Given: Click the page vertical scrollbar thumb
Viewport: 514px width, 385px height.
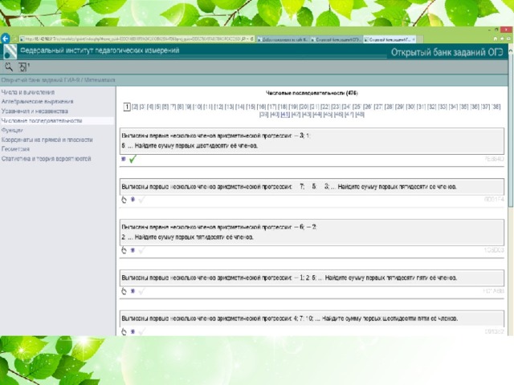Looking at the screenshot, I should pos(511,131).
